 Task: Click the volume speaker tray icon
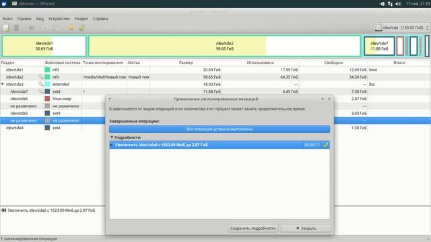(398, 3)
